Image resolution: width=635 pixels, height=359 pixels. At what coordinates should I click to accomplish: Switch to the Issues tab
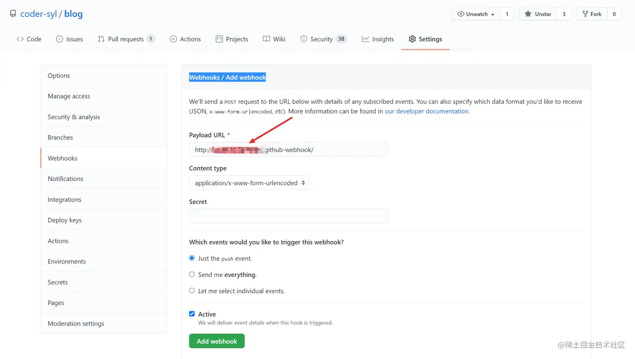pyautogui.click(x=69, y=39)
